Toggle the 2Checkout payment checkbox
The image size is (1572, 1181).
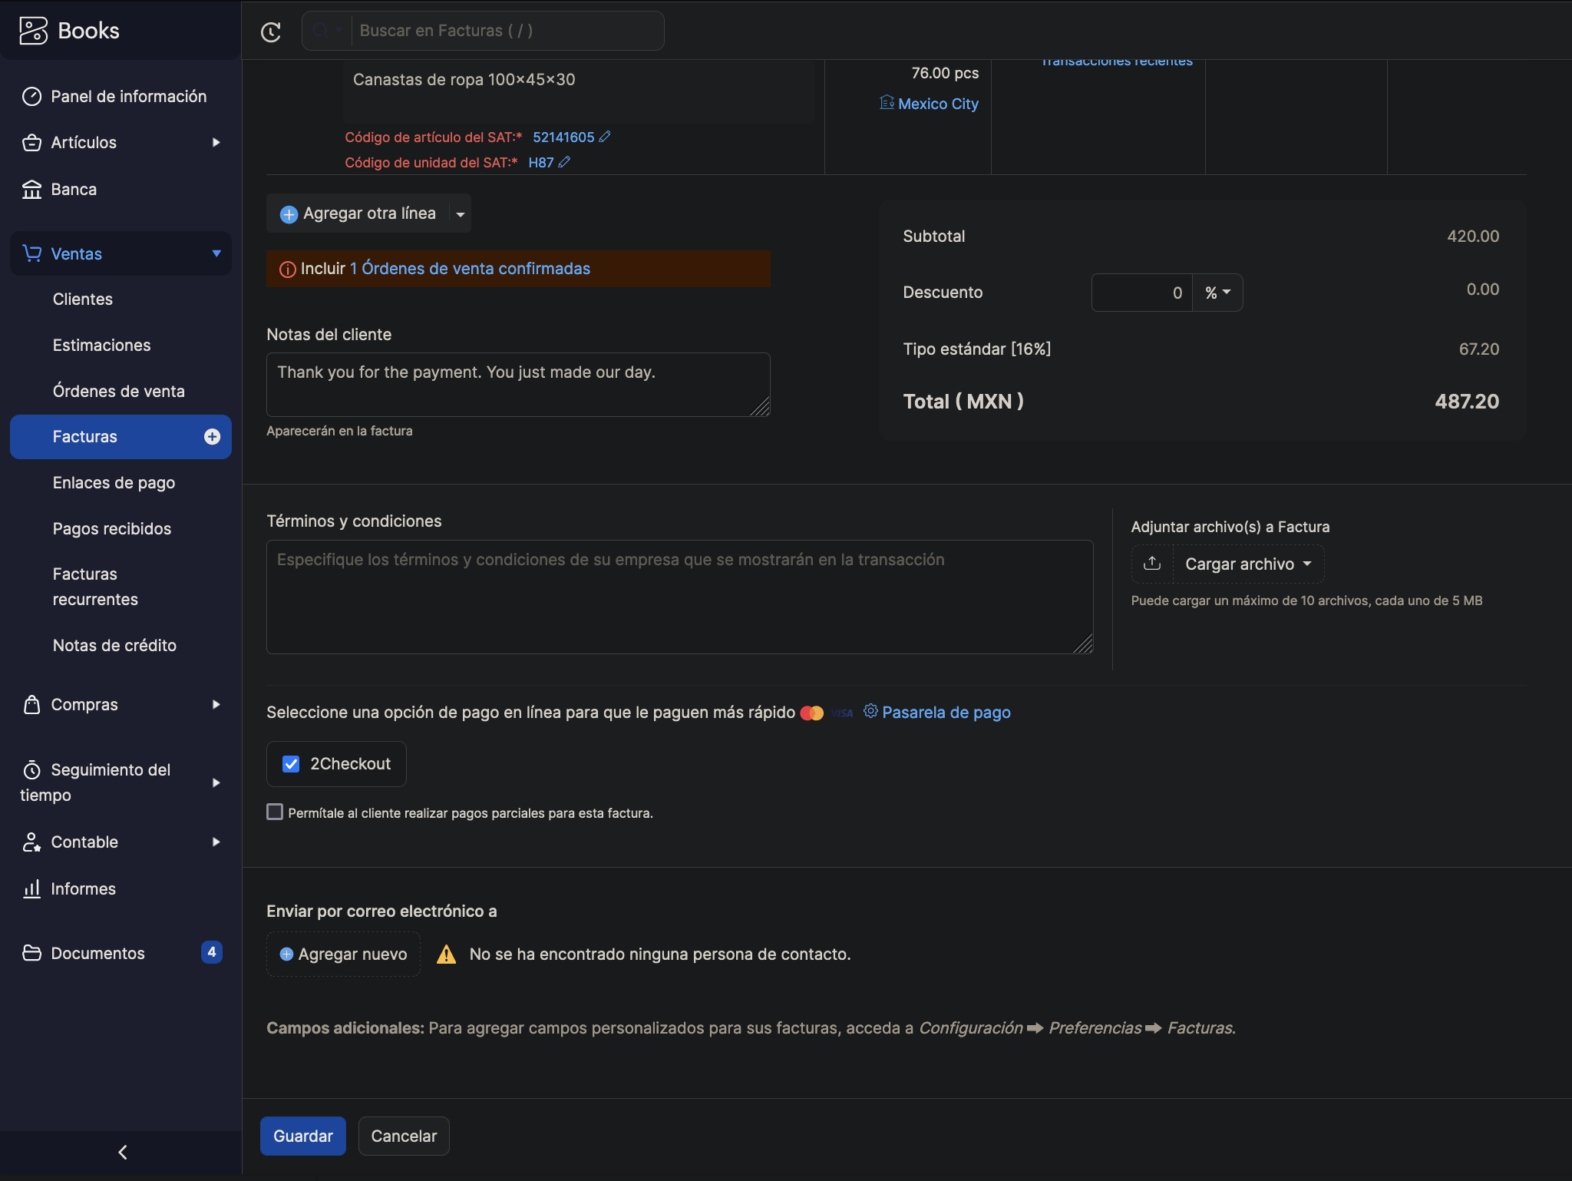(292, 763)
